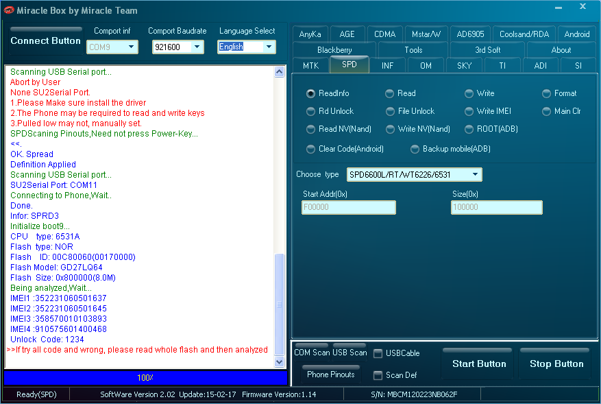The image size is (601, 404).
Task: Click the Size(0x) input field
Action: 496,207
